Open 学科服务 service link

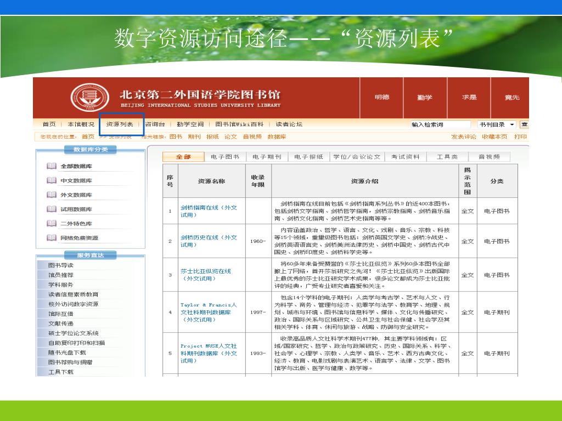[60, 285]
